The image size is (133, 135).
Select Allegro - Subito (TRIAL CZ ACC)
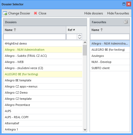pyautogui.click(x=43, y=56)
